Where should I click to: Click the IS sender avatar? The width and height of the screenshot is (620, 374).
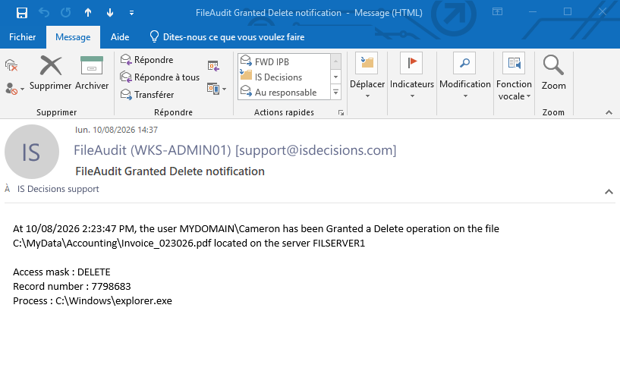tap(32, 152)
